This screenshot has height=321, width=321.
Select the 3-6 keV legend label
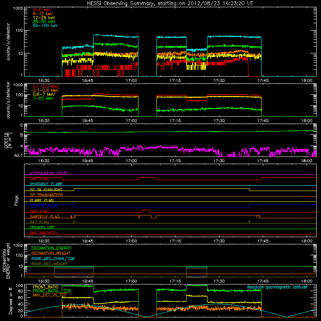tap(41, 10)
